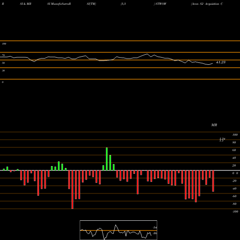Click the end point of the RSI line
240x240 pixels.
coord(213,63)
